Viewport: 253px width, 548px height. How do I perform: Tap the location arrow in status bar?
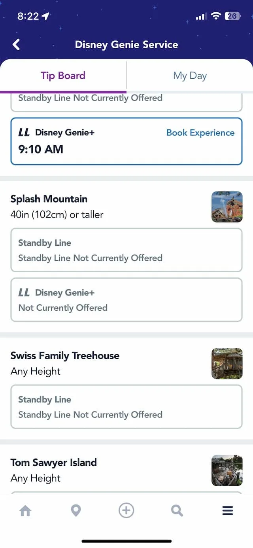point(46,16)
